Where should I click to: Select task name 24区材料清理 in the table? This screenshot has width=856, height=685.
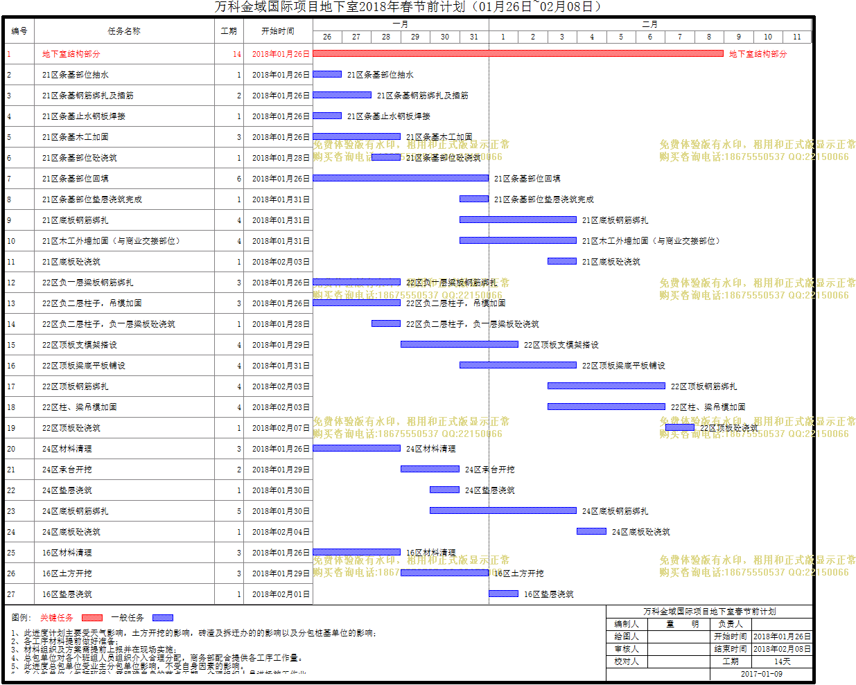pyautogui.click(x=67, y=449)
